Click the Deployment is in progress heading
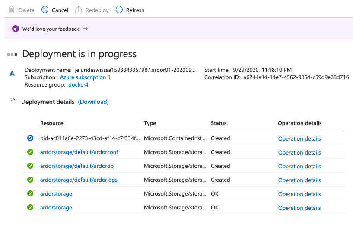353x248 pixels. click(79, 54)
